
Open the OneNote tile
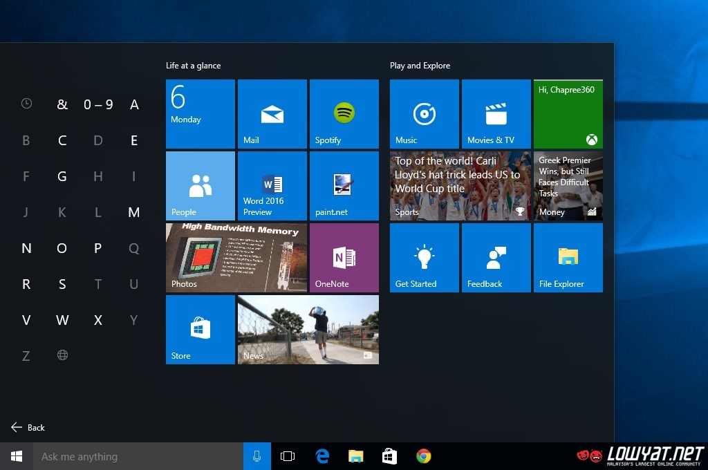pos(344,258)
